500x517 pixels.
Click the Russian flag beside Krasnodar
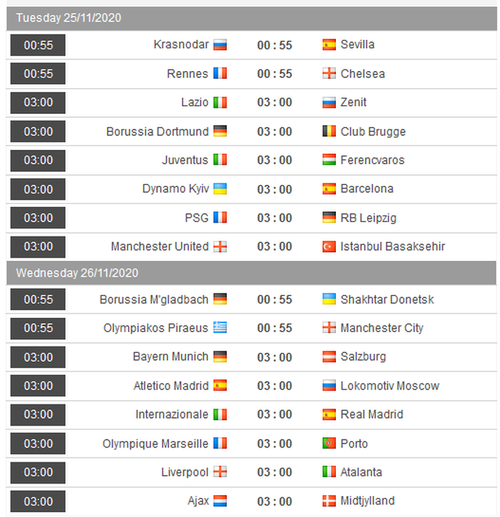(x=220, y=45)
